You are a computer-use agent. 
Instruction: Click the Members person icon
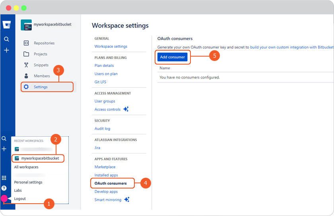(x=26, y=76)
